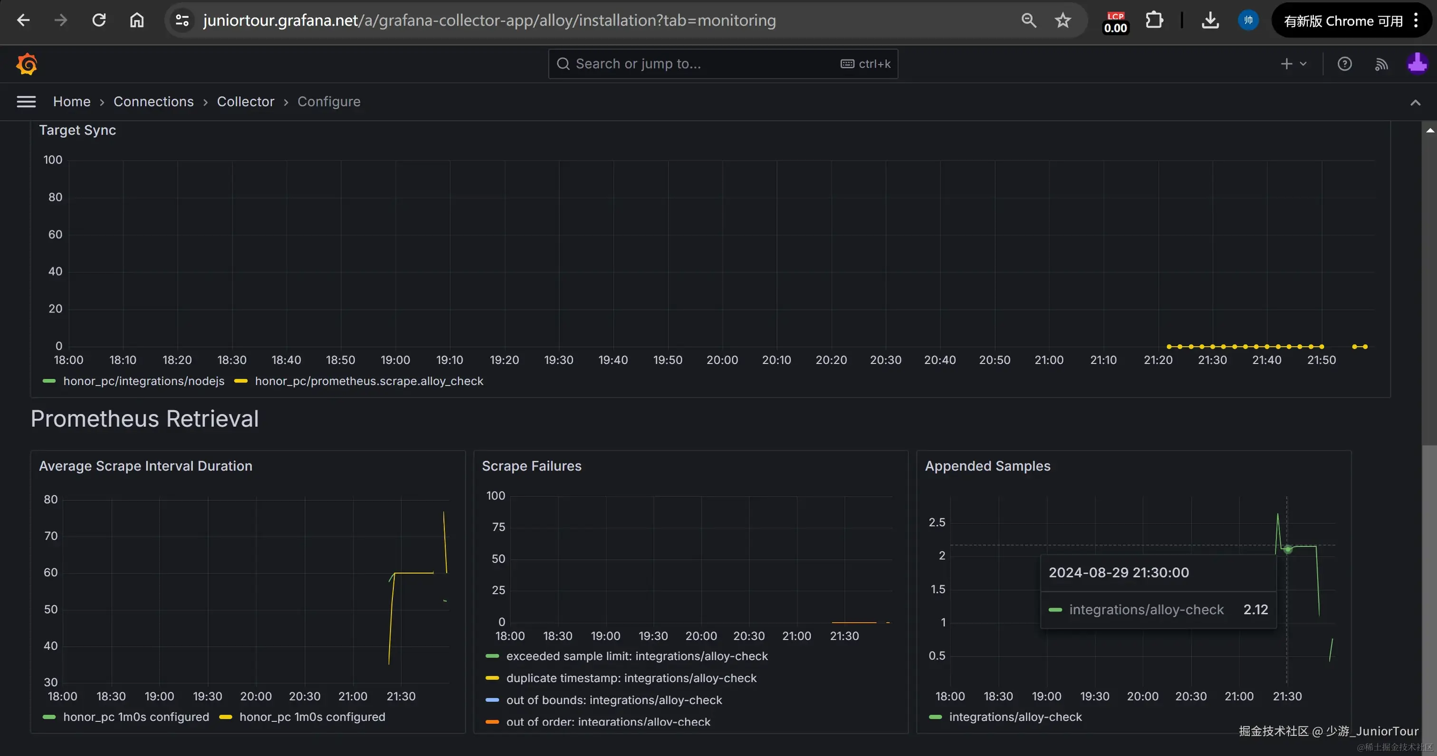The width and height of the screenshot is (1437, 756).
Task: Click the Grafana logo
Action: click(26, 64)
